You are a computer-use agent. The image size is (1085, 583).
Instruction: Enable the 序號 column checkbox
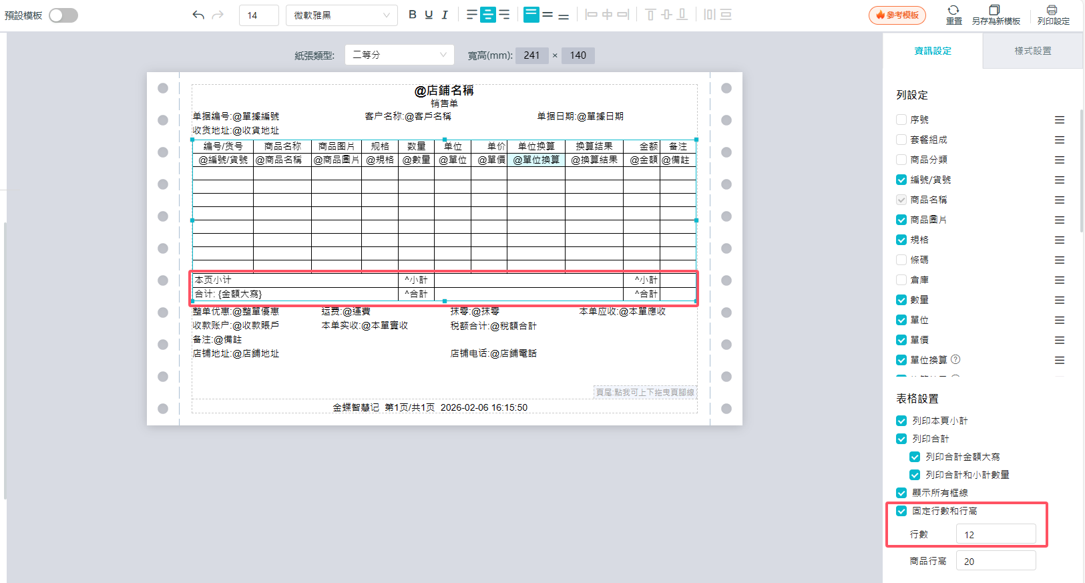[x=901, y=120]
